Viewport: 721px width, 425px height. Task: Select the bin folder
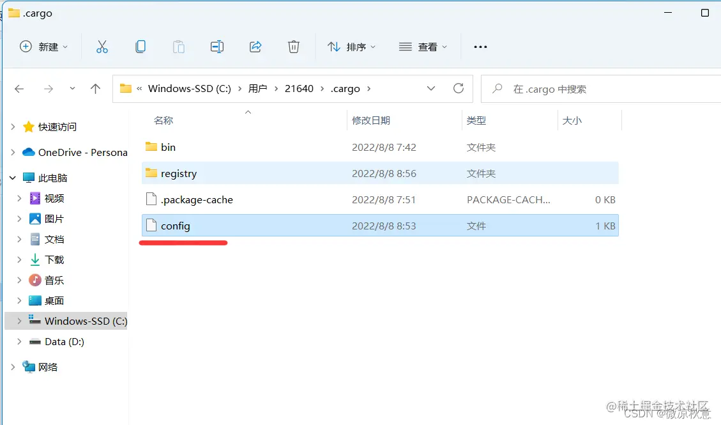click(380, 147)
